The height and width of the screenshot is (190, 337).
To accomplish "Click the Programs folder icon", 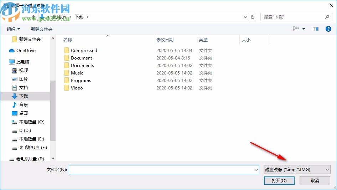I will [67, 80].
